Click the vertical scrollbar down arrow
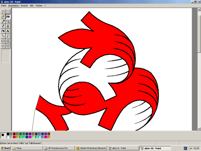Screen dimensions: 201x151 tap(199, 129)
